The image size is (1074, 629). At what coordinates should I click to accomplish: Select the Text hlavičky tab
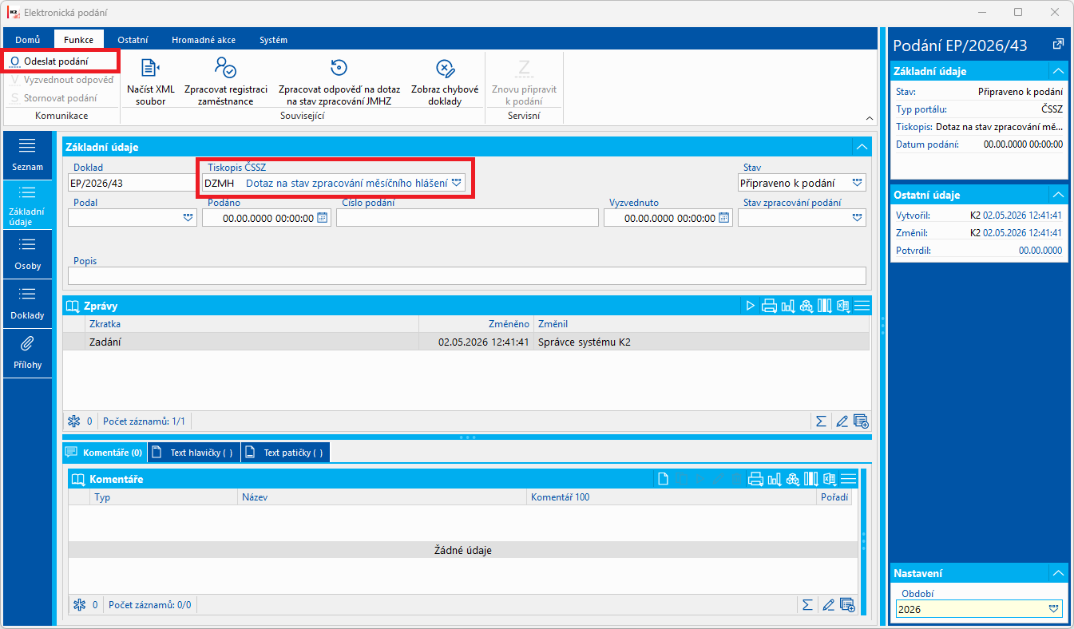[194, 453]
